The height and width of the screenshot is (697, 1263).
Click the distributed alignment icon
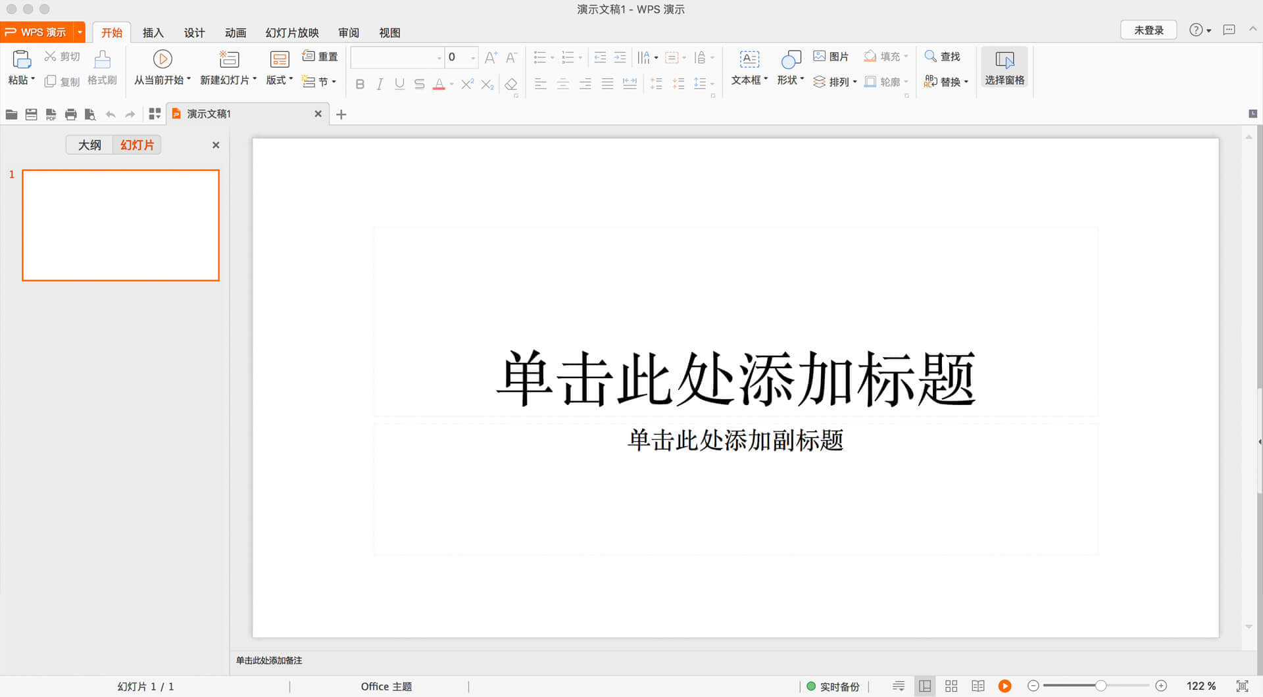click(x=630, y=84)
